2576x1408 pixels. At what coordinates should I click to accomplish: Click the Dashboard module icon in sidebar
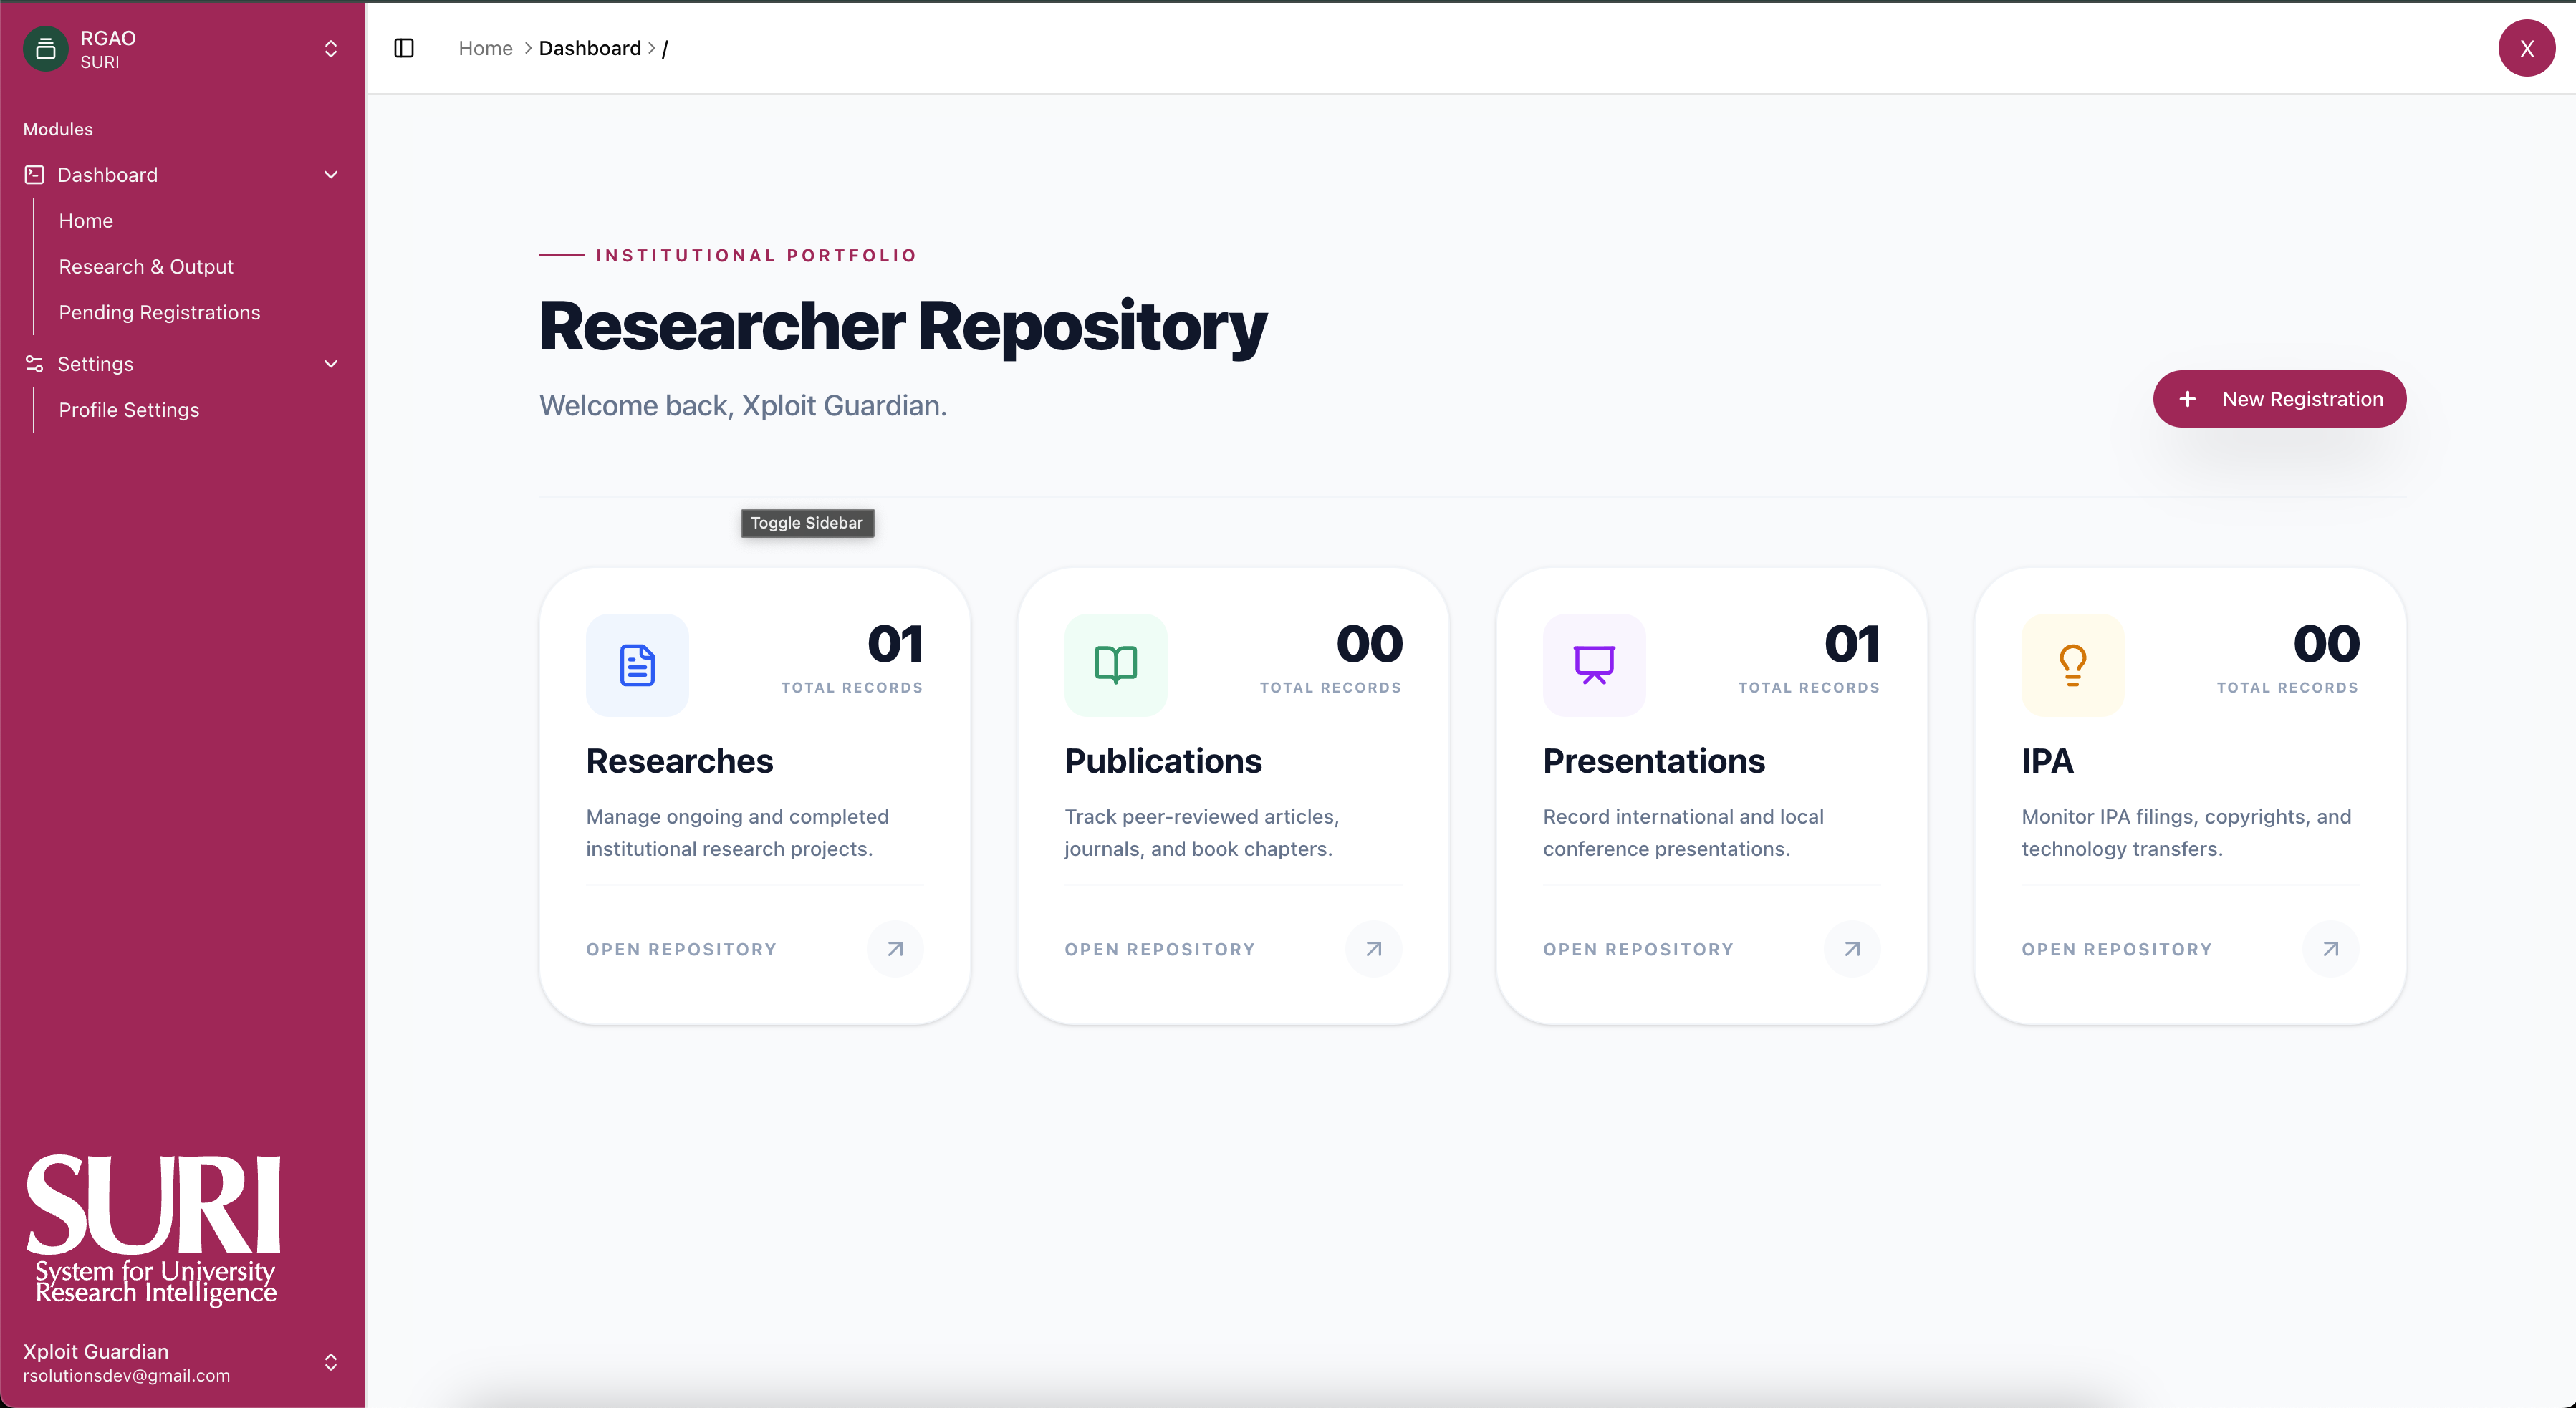click(33, 174)
